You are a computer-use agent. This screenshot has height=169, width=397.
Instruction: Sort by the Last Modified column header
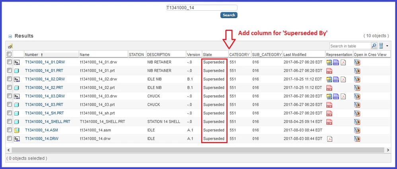click(x=304, y=54)
